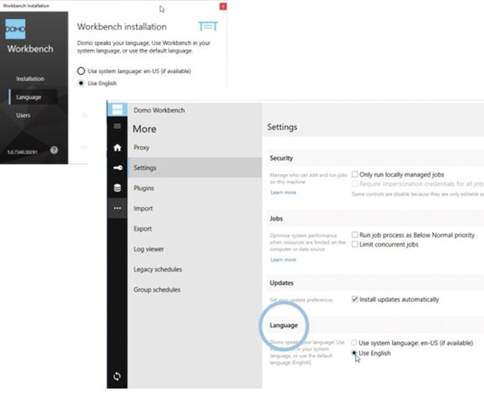
Task: Open the Installation step in the installer sidebar
Action: click(30, 79)
